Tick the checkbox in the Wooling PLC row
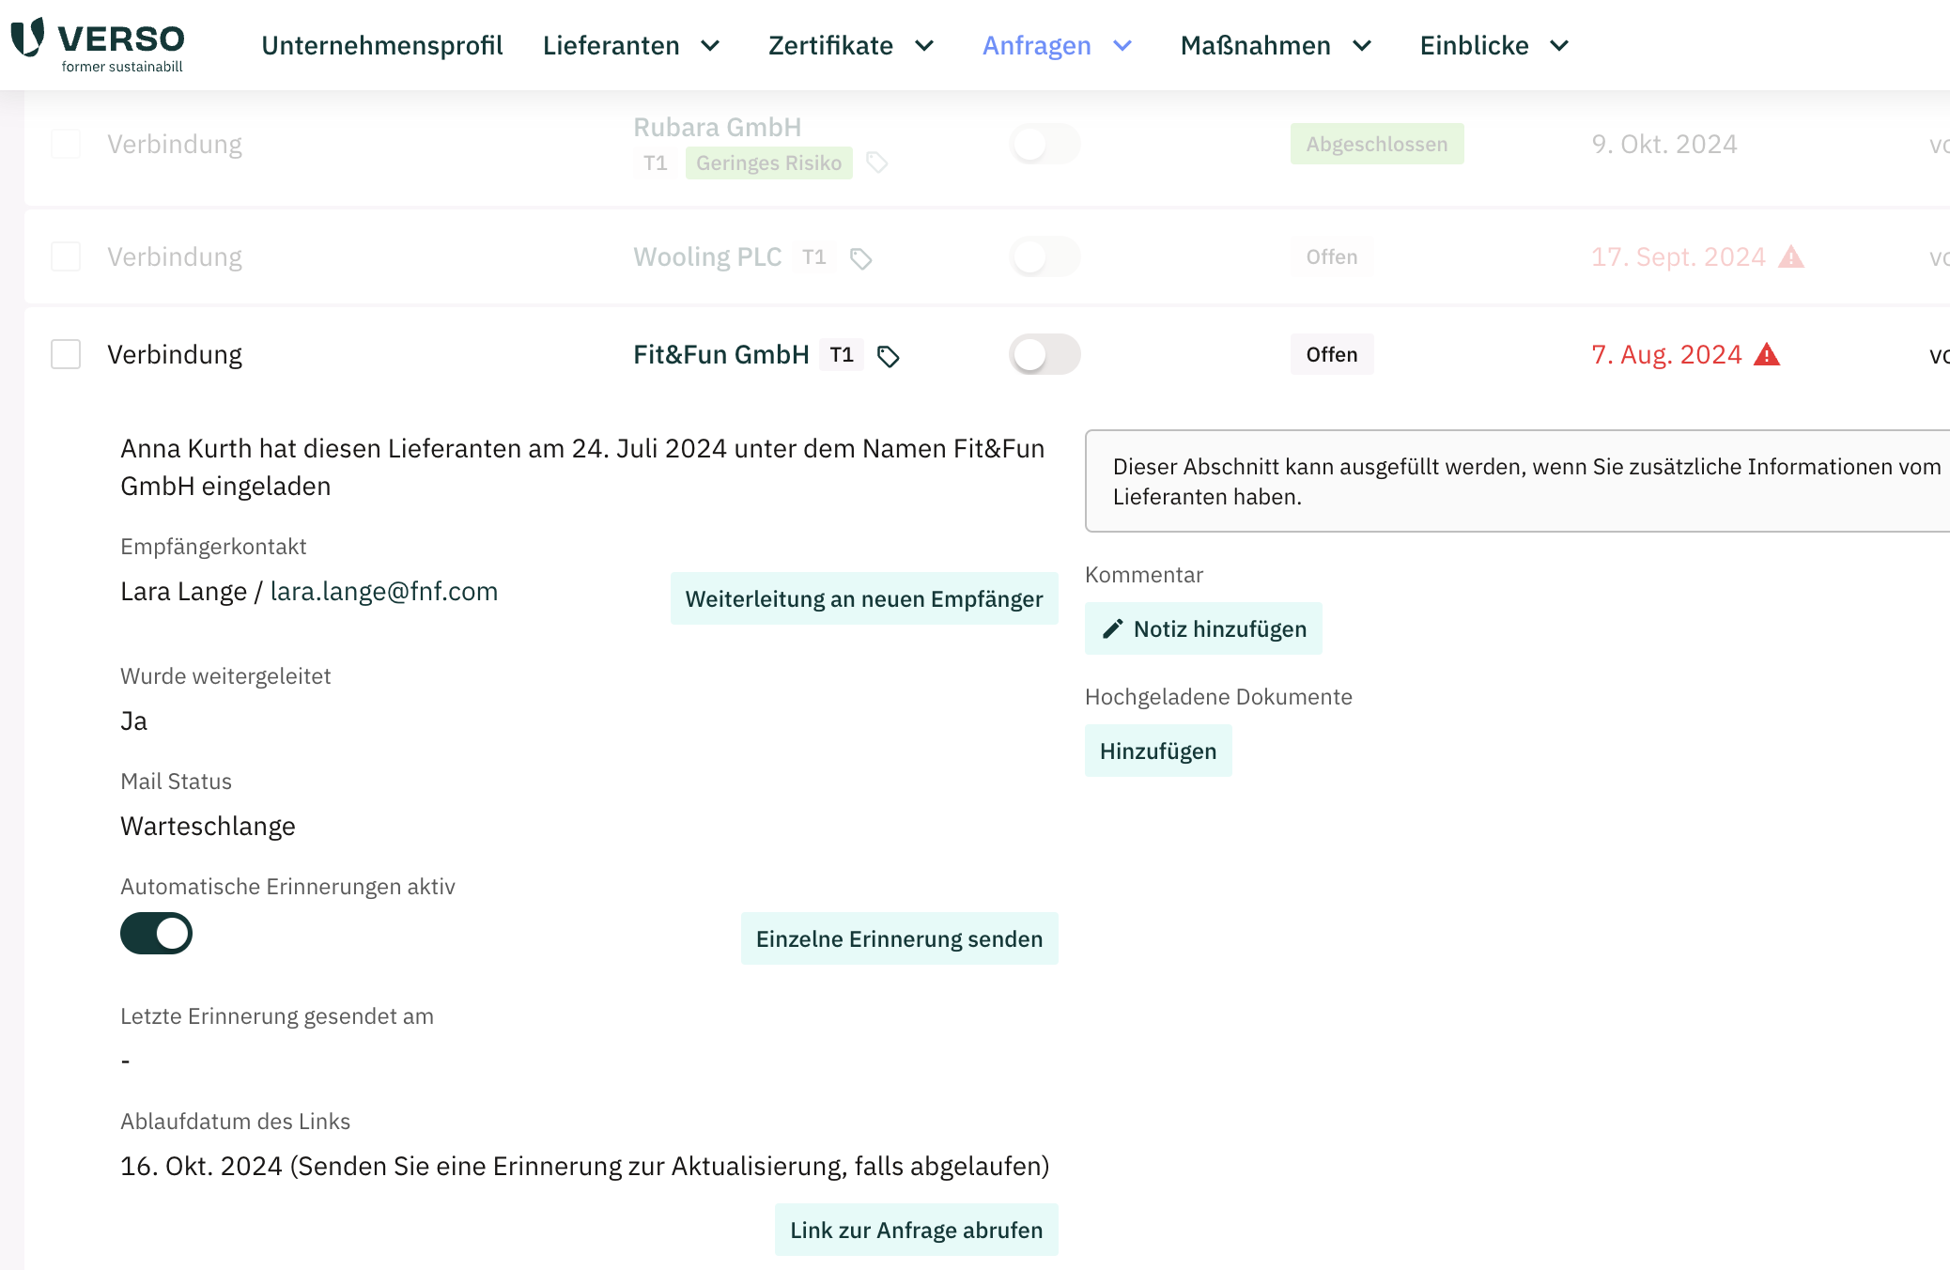 click(66, 256)
